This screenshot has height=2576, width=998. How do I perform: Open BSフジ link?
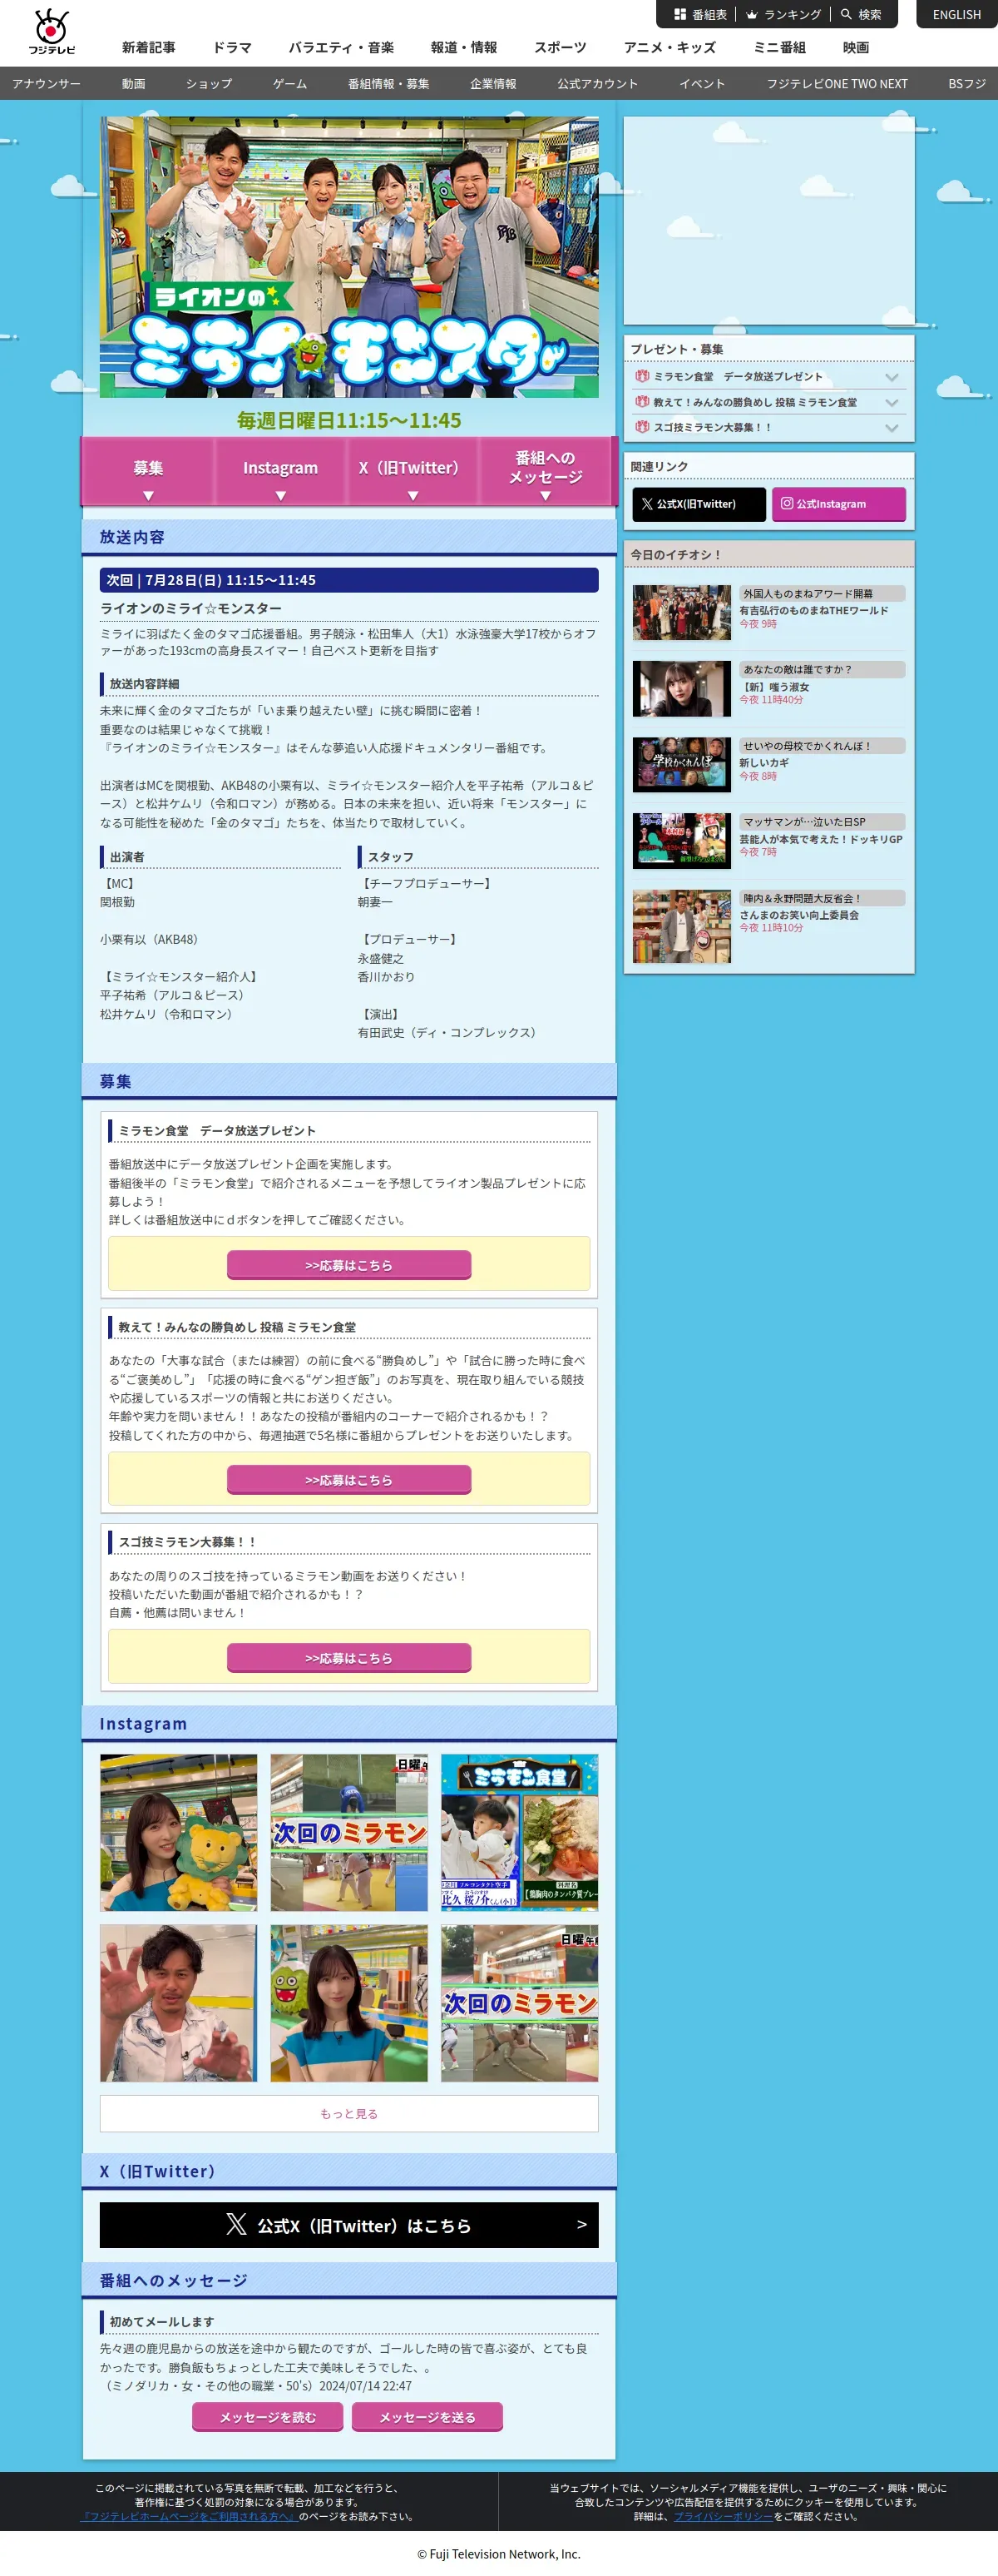tap(967, 84)
